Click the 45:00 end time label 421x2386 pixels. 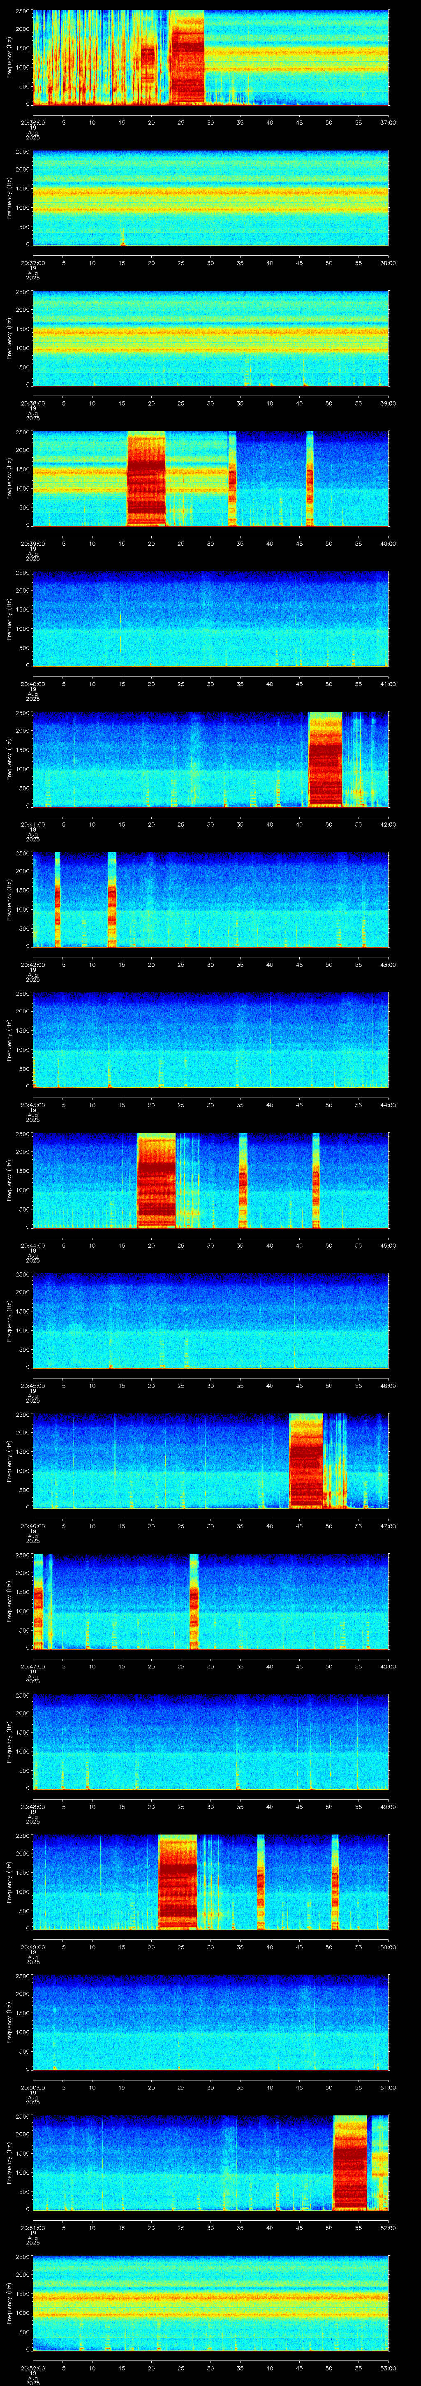point(388,1245)
